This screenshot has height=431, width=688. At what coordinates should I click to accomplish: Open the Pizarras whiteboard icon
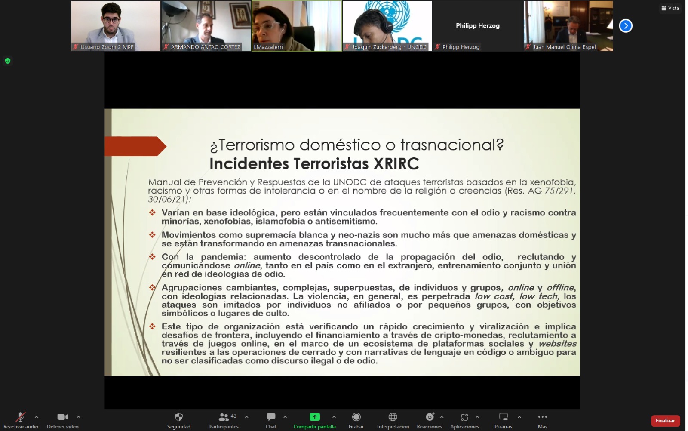pyautogui.click(x=503, y=417)
